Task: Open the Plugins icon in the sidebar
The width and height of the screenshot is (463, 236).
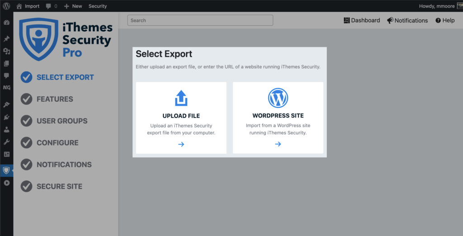Action: pyautogui.click(x=6, y=117)
